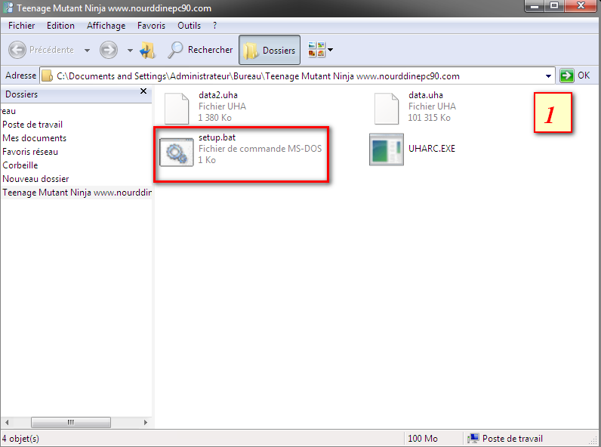This screenshot has height=447, width=601.
Task: Click Poste de travail status bar icon
Action: point(473,438)
